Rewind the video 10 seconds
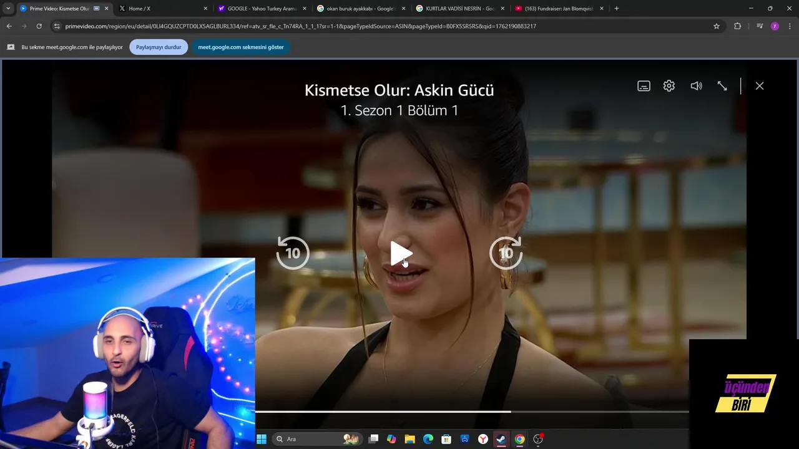The width and height of the screenshot is (799, 449). coord(293,253)
